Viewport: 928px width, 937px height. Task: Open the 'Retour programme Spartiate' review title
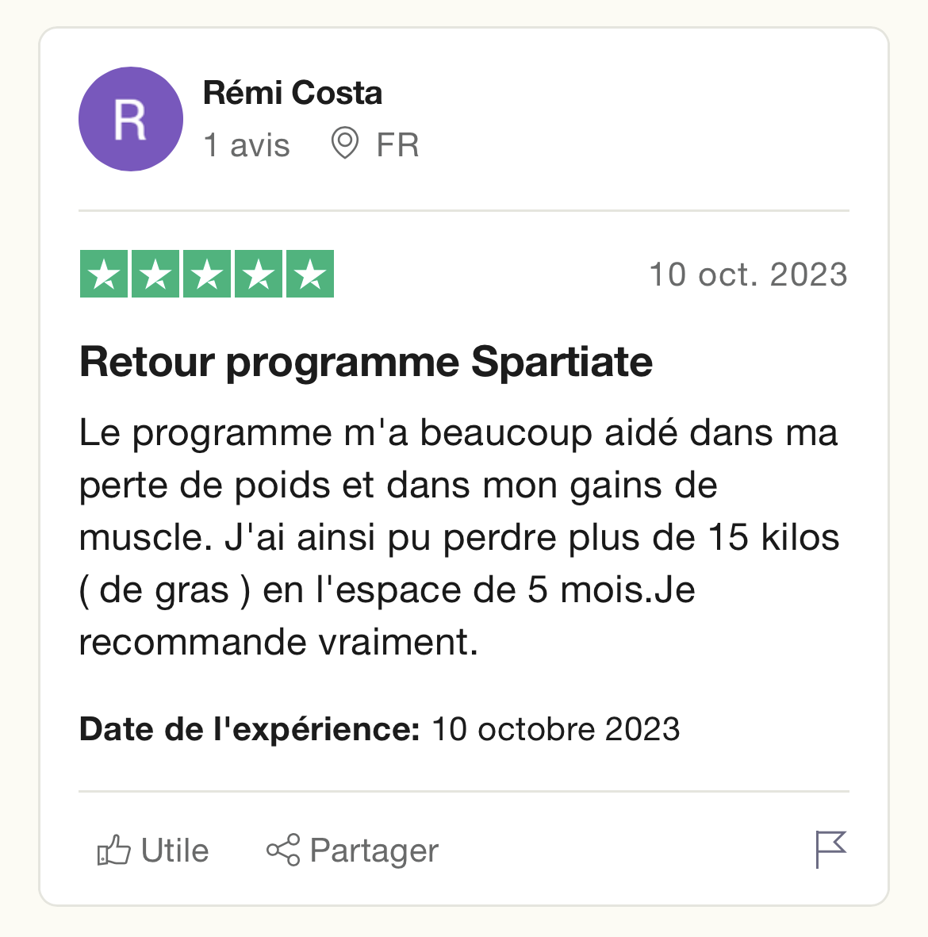pos(366,362)
